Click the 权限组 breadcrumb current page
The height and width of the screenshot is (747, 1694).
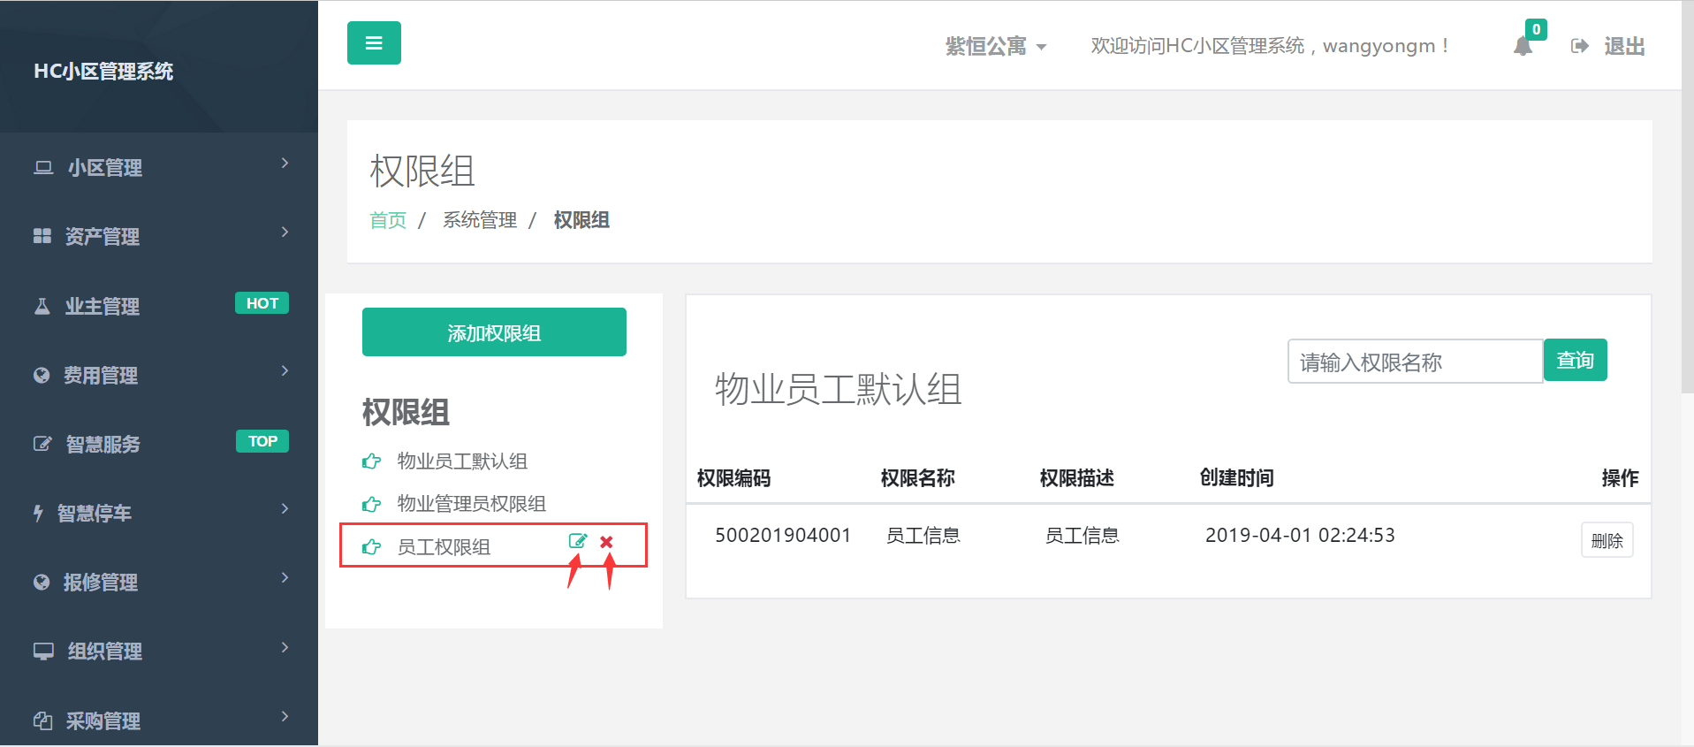coord(581,220)
